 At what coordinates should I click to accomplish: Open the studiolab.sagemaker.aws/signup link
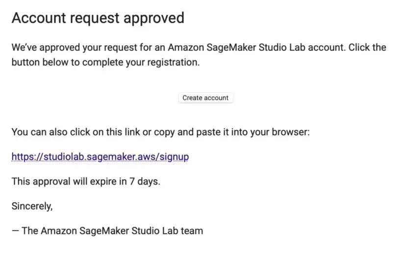coord(100,156)
